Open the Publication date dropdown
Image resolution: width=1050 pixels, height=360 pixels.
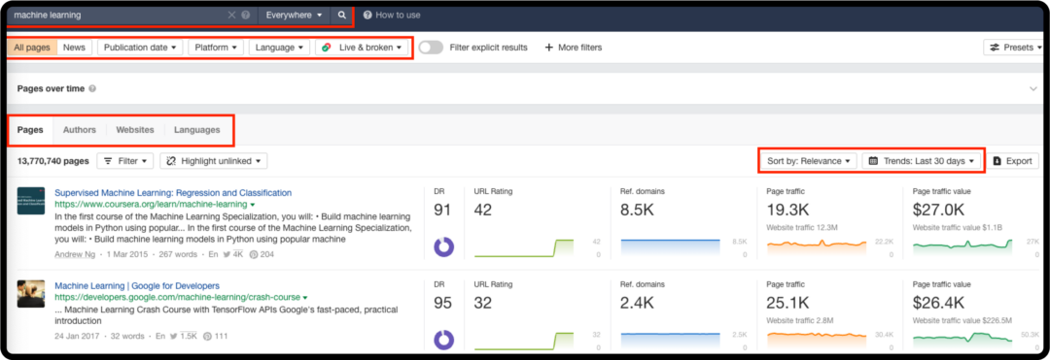point(140,48)
